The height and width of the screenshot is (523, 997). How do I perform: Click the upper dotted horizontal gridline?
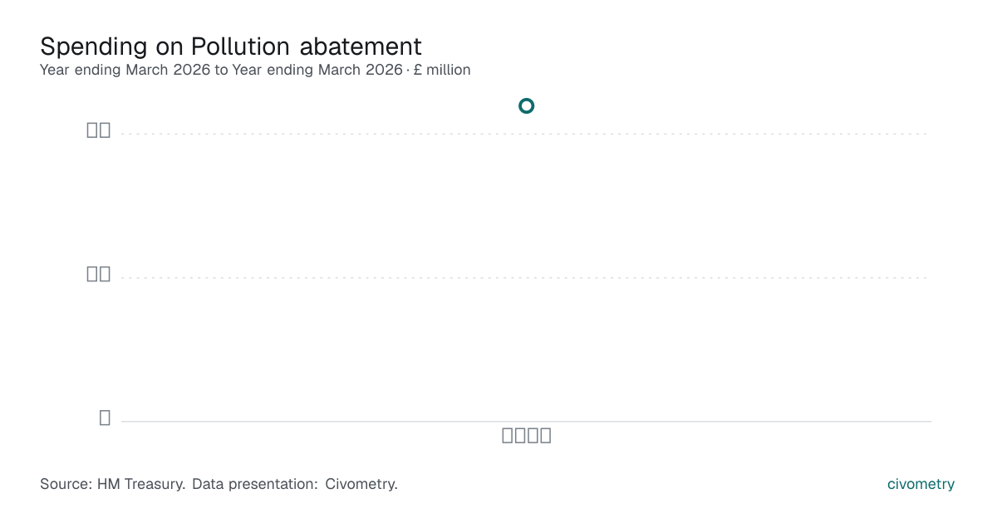[525, 134]
